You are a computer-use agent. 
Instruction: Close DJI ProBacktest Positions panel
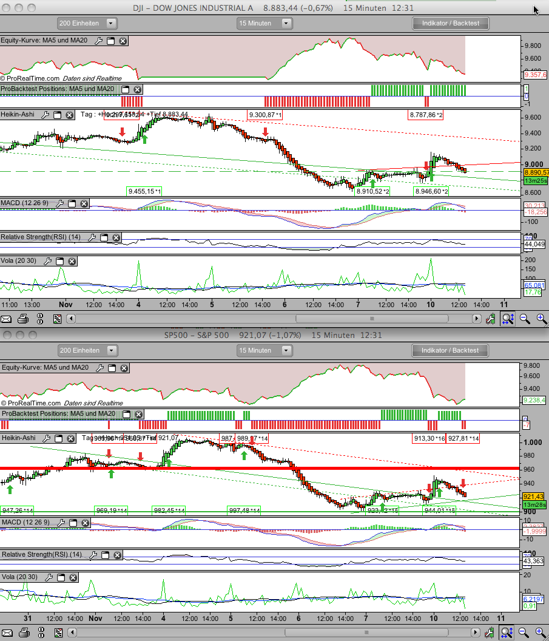[x=138, y=89]
